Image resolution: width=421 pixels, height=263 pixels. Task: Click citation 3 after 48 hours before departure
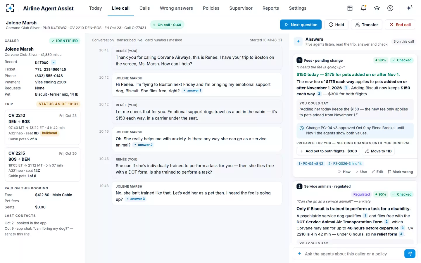pyautogui.click(x=403, y=228)
